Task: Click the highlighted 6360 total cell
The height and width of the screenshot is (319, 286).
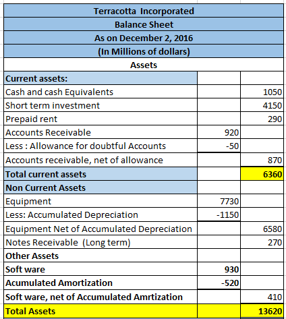Action: 262,174
